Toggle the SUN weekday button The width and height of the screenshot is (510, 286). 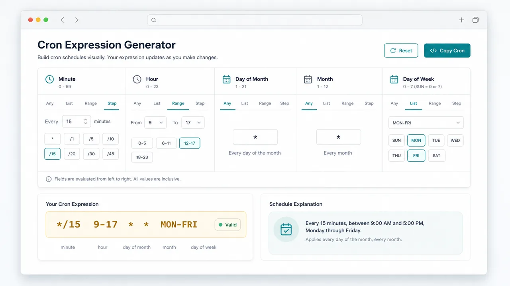(x=396, y=140)
